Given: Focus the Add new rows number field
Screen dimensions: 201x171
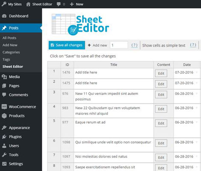Looking at the screenshot, I should click(119, 45).
